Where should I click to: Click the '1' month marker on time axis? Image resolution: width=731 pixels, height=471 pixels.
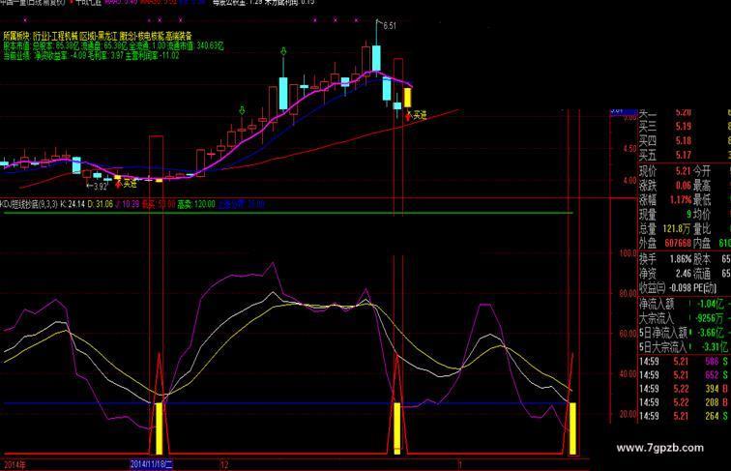coord(459,464)
